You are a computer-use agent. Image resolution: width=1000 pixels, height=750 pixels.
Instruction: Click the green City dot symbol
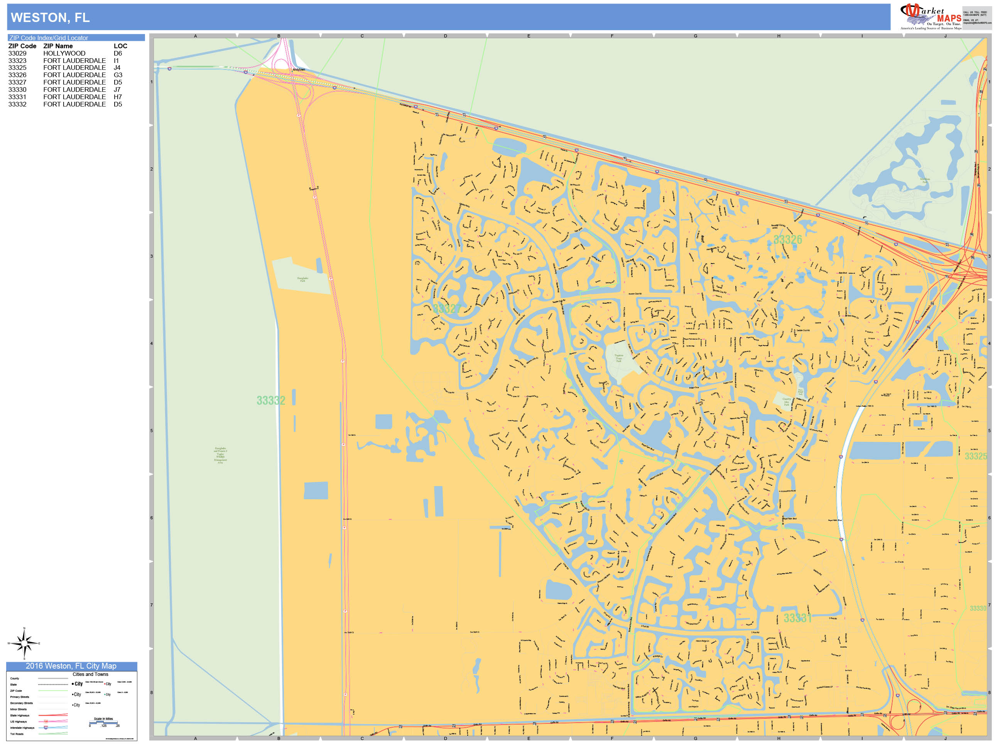[x=105, y=694]
